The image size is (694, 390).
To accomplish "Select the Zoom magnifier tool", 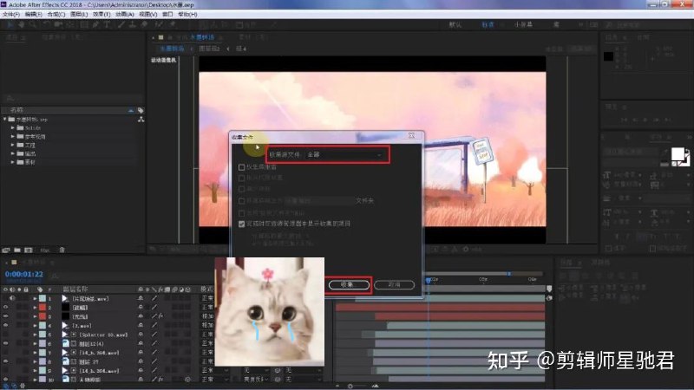I will [x=33, y=25].
